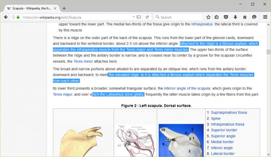Image resolution: width=271 pixels, height=157 pixels.
Task: Bookmark this page with the star icon
Action: [208, 17]
